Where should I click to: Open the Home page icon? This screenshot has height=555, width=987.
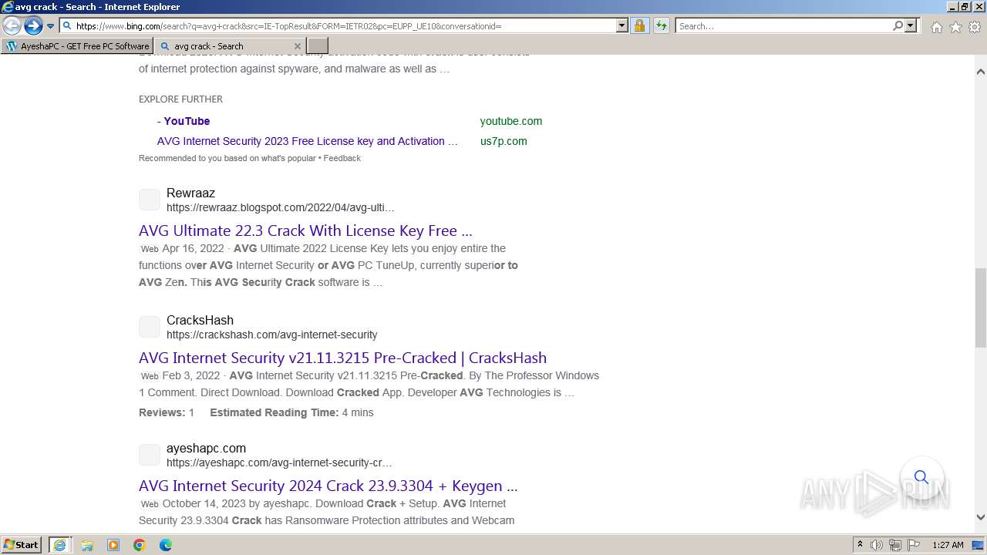coord(936,27)
